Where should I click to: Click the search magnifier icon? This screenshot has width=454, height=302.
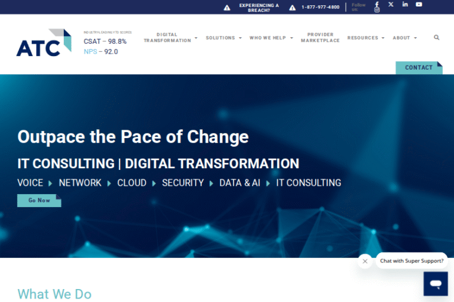[x=436, y=38]
